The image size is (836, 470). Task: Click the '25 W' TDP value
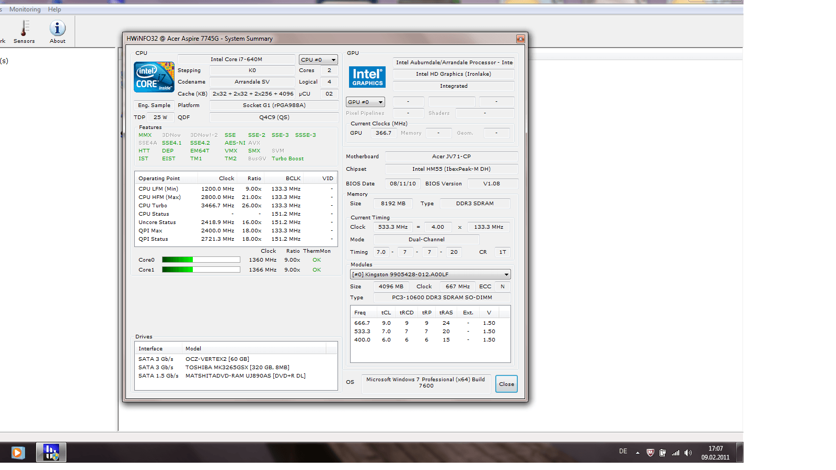click(160, 118)
